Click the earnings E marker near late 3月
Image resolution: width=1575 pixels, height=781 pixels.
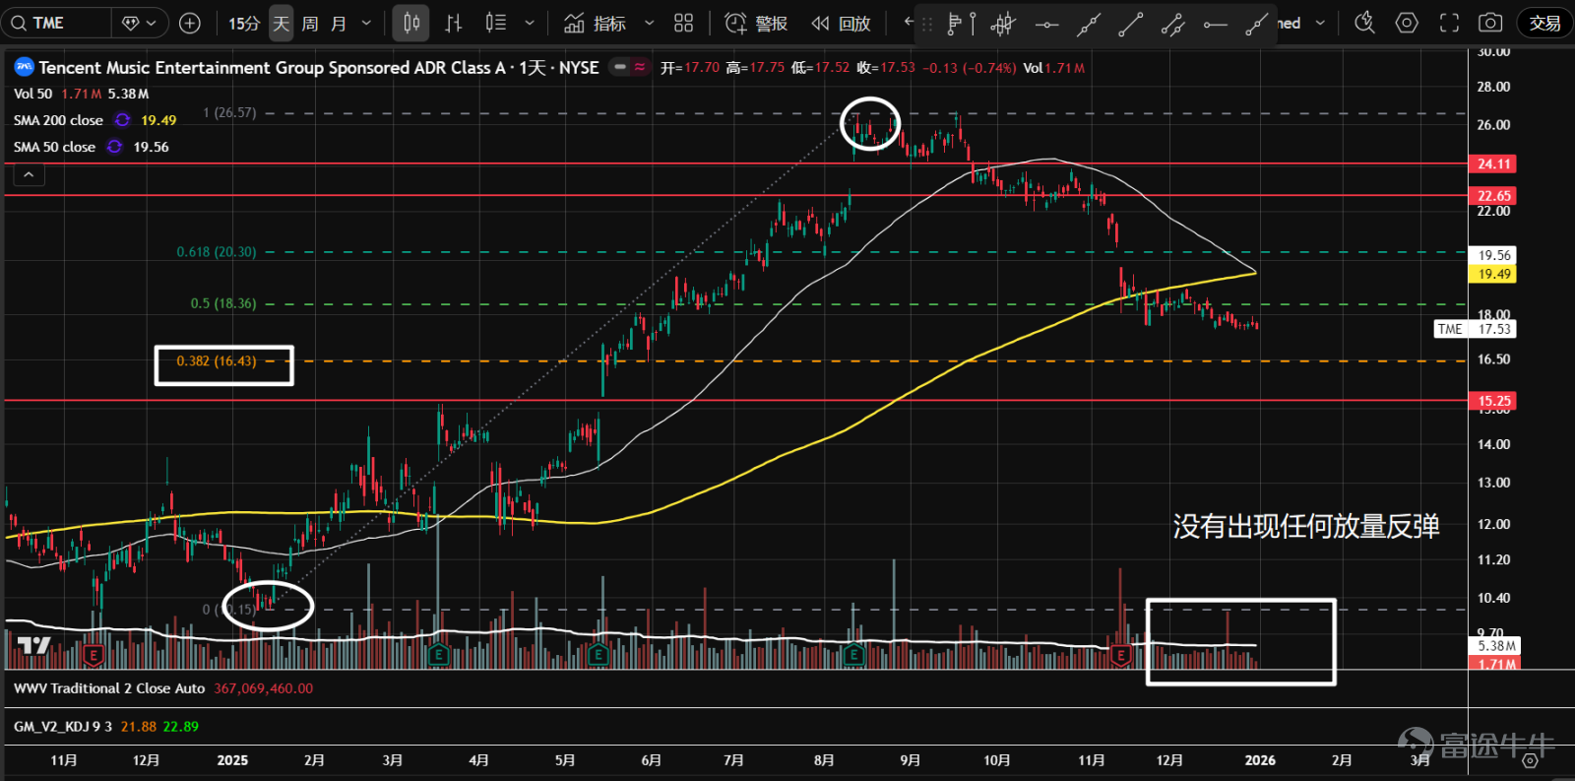pyautogui.click(x=438, y=655)
